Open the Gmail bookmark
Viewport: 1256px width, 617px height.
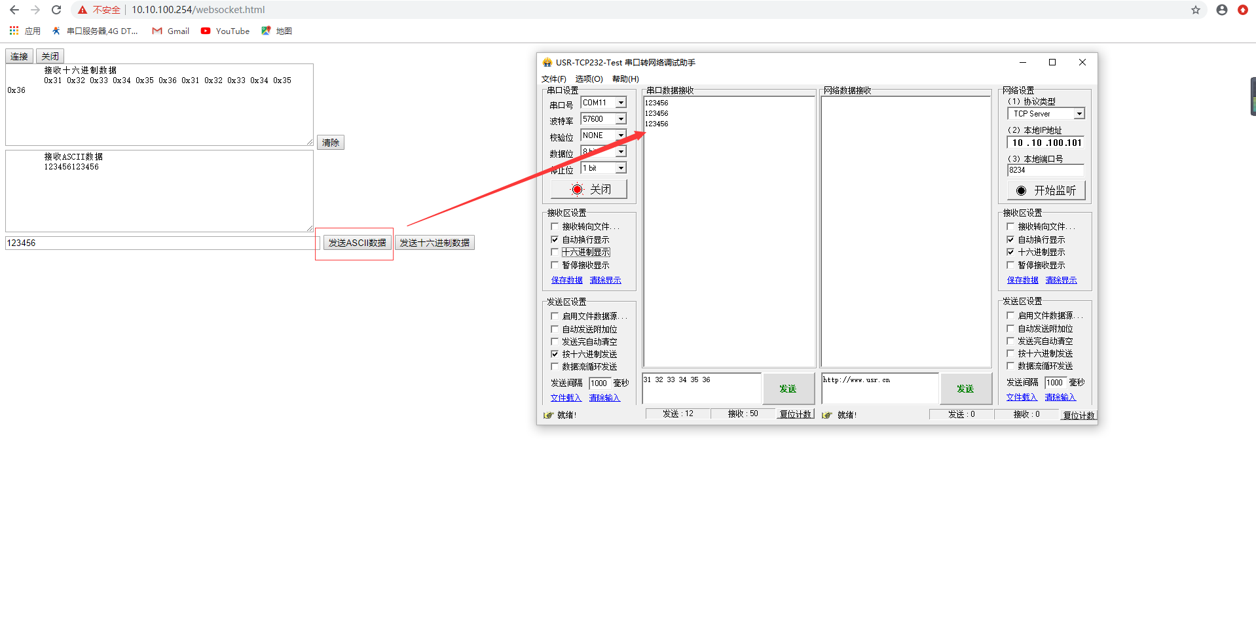171,31
